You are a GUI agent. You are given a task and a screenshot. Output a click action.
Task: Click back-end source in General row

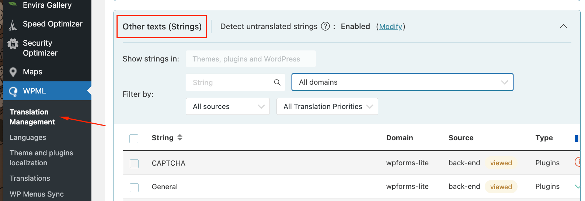tap(464, 186)
